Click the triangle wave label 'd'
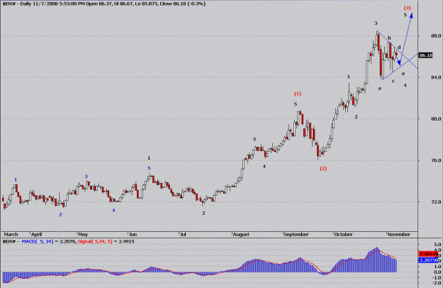The width and height of the screenshot is (443, 288). (399, 48)
